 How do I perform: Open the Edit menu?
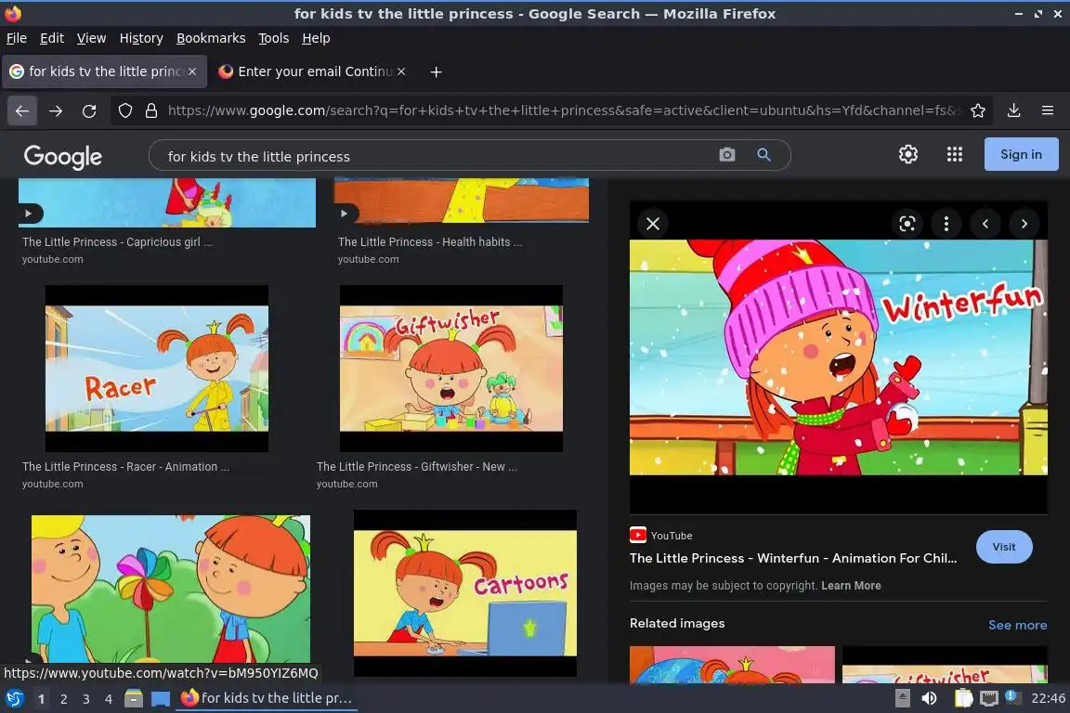pyautogui.click(x=52, y=38)
